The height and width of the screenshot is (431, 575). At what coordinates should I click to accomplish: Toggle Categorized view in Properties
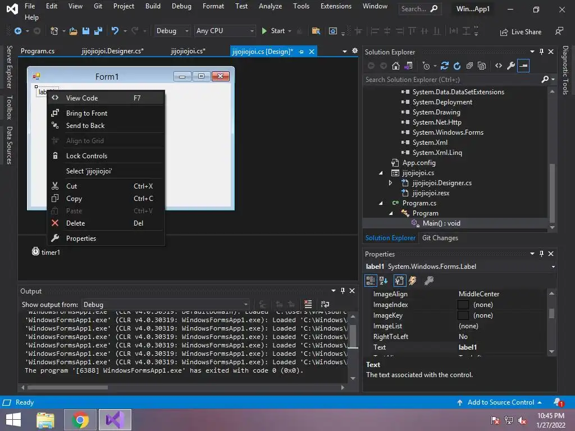(x=371, y=281)
